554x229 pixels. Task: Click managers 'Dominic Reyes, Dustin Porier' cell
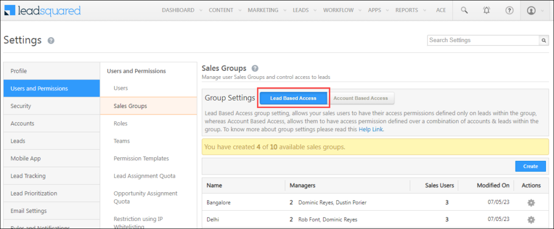tap(333, 203)
